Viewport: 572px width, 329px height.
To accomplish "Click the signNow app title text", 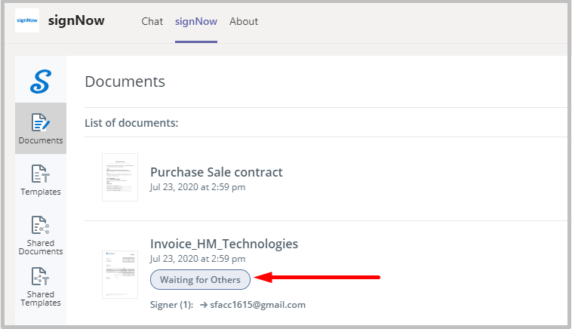I will 76,21.
